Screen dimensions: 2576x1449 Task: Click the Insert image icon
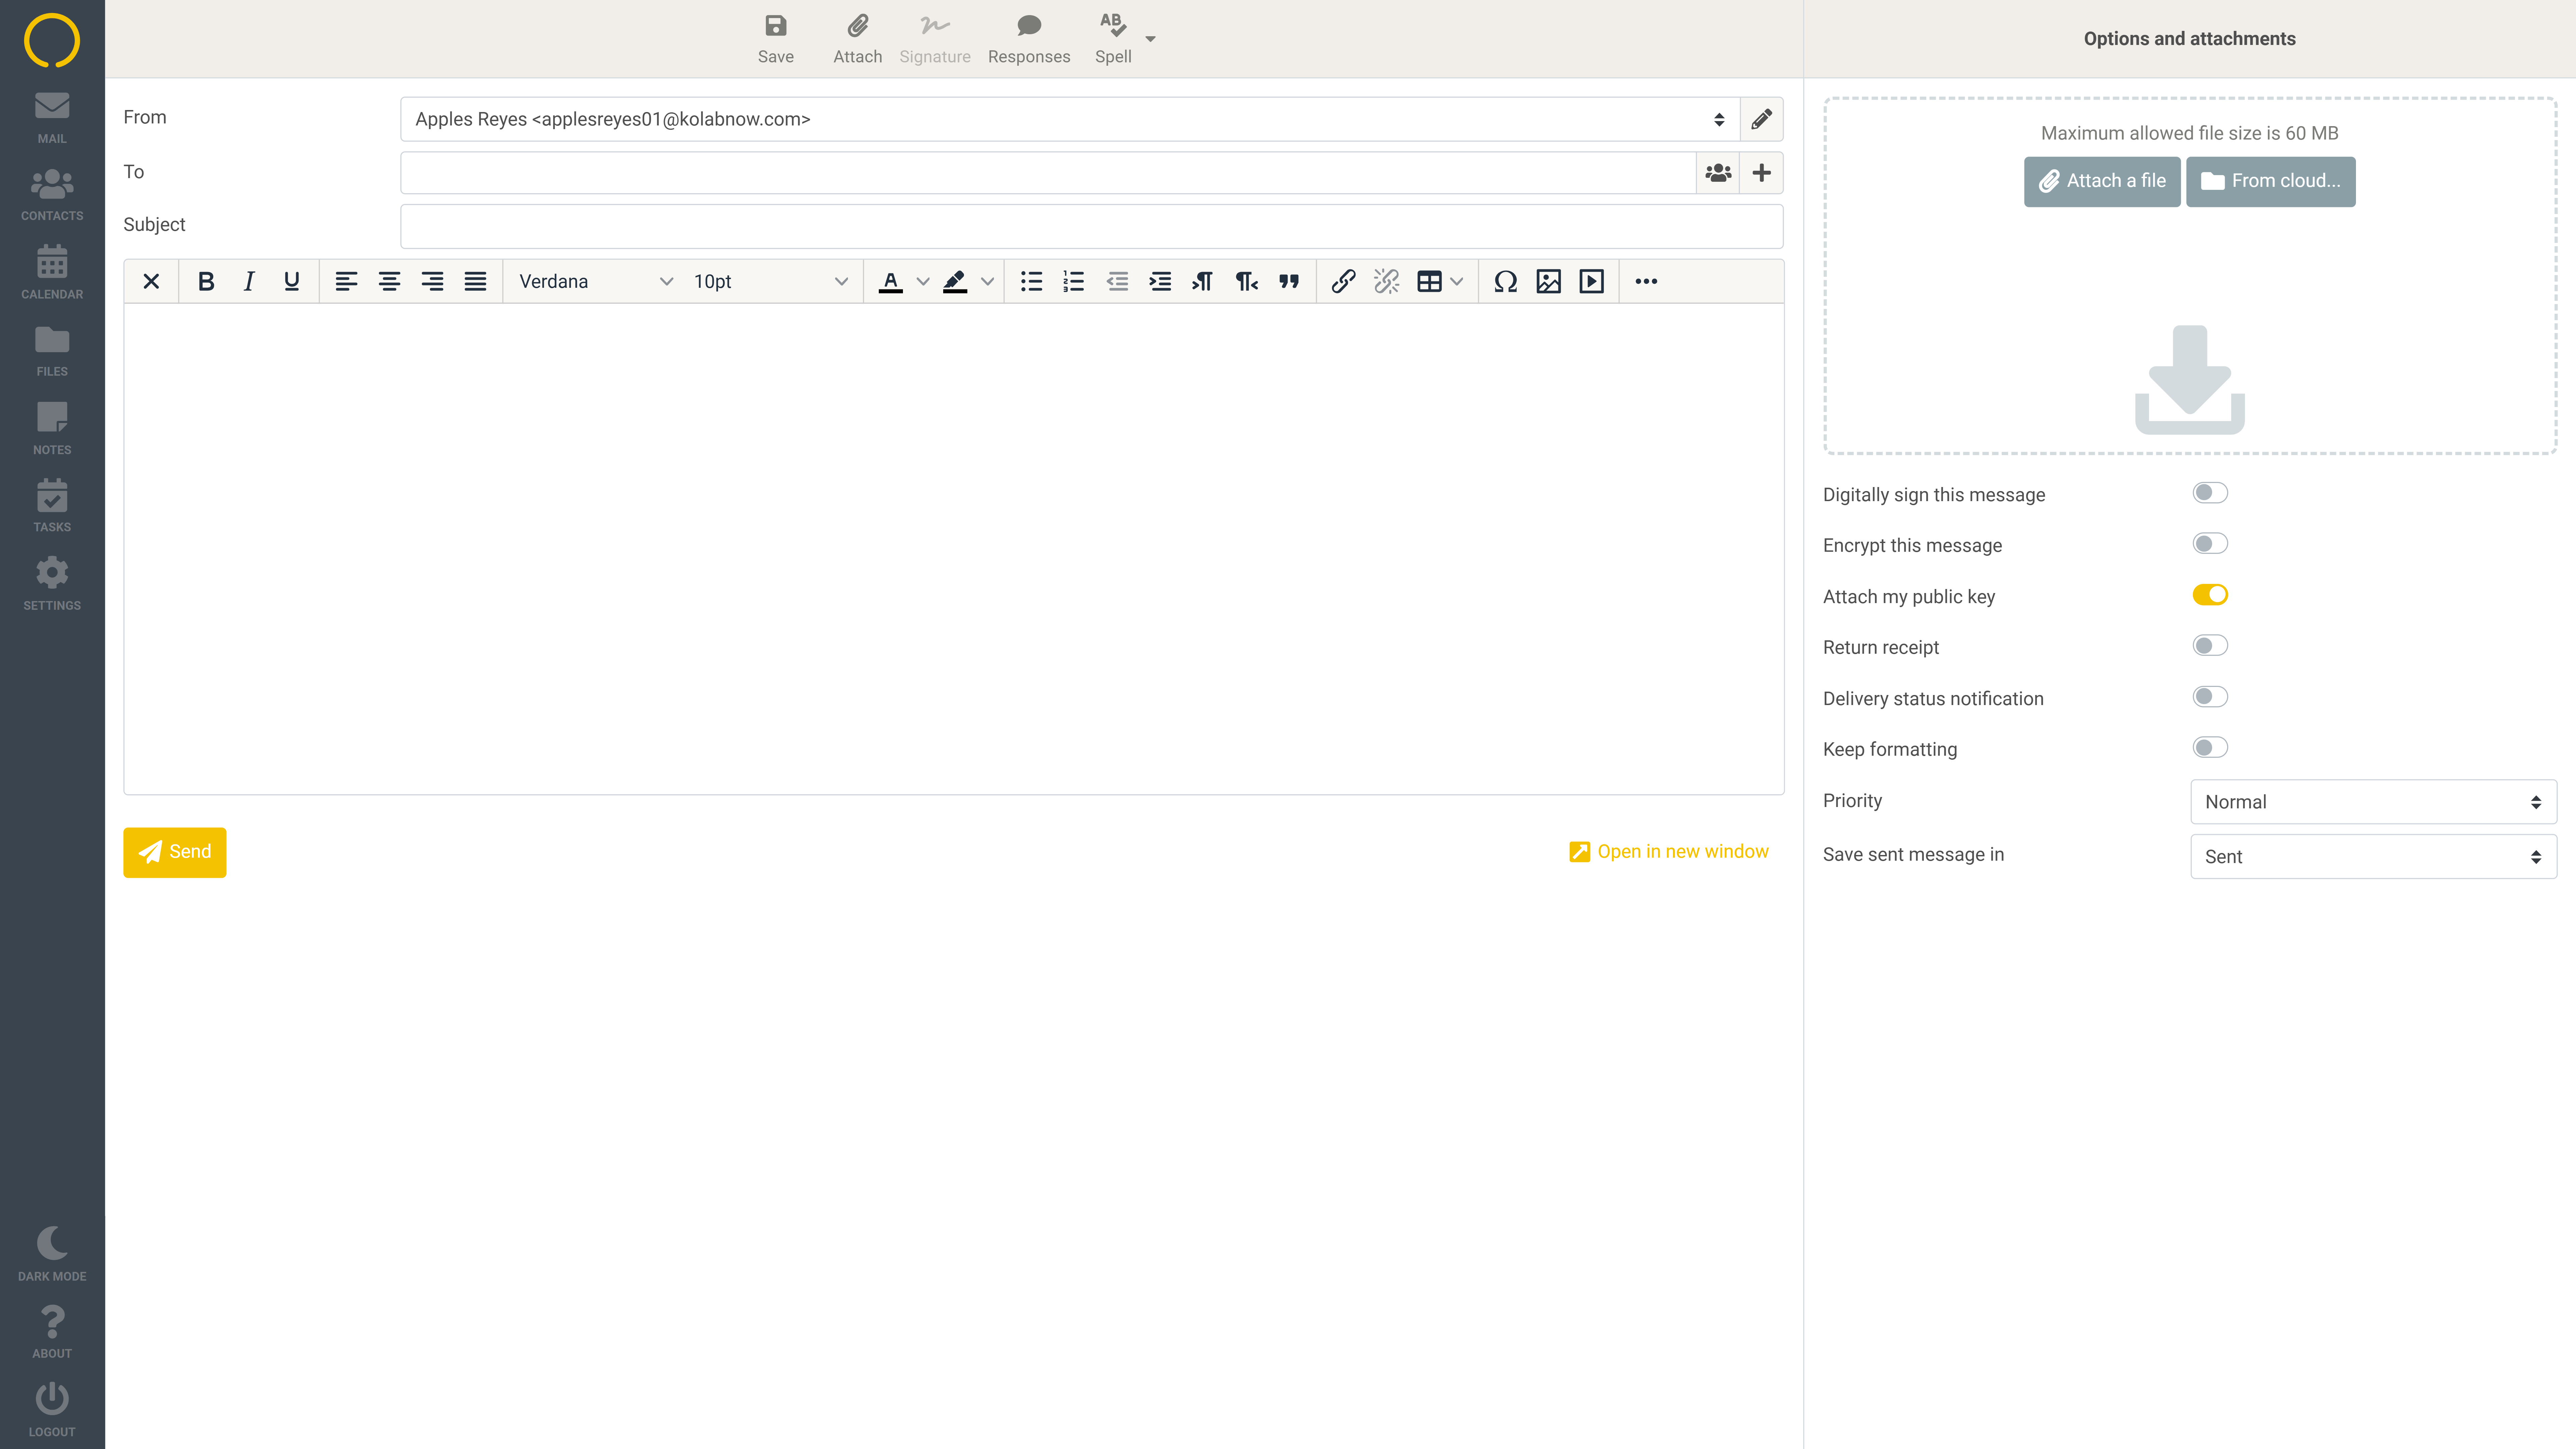pos(1548,281)
